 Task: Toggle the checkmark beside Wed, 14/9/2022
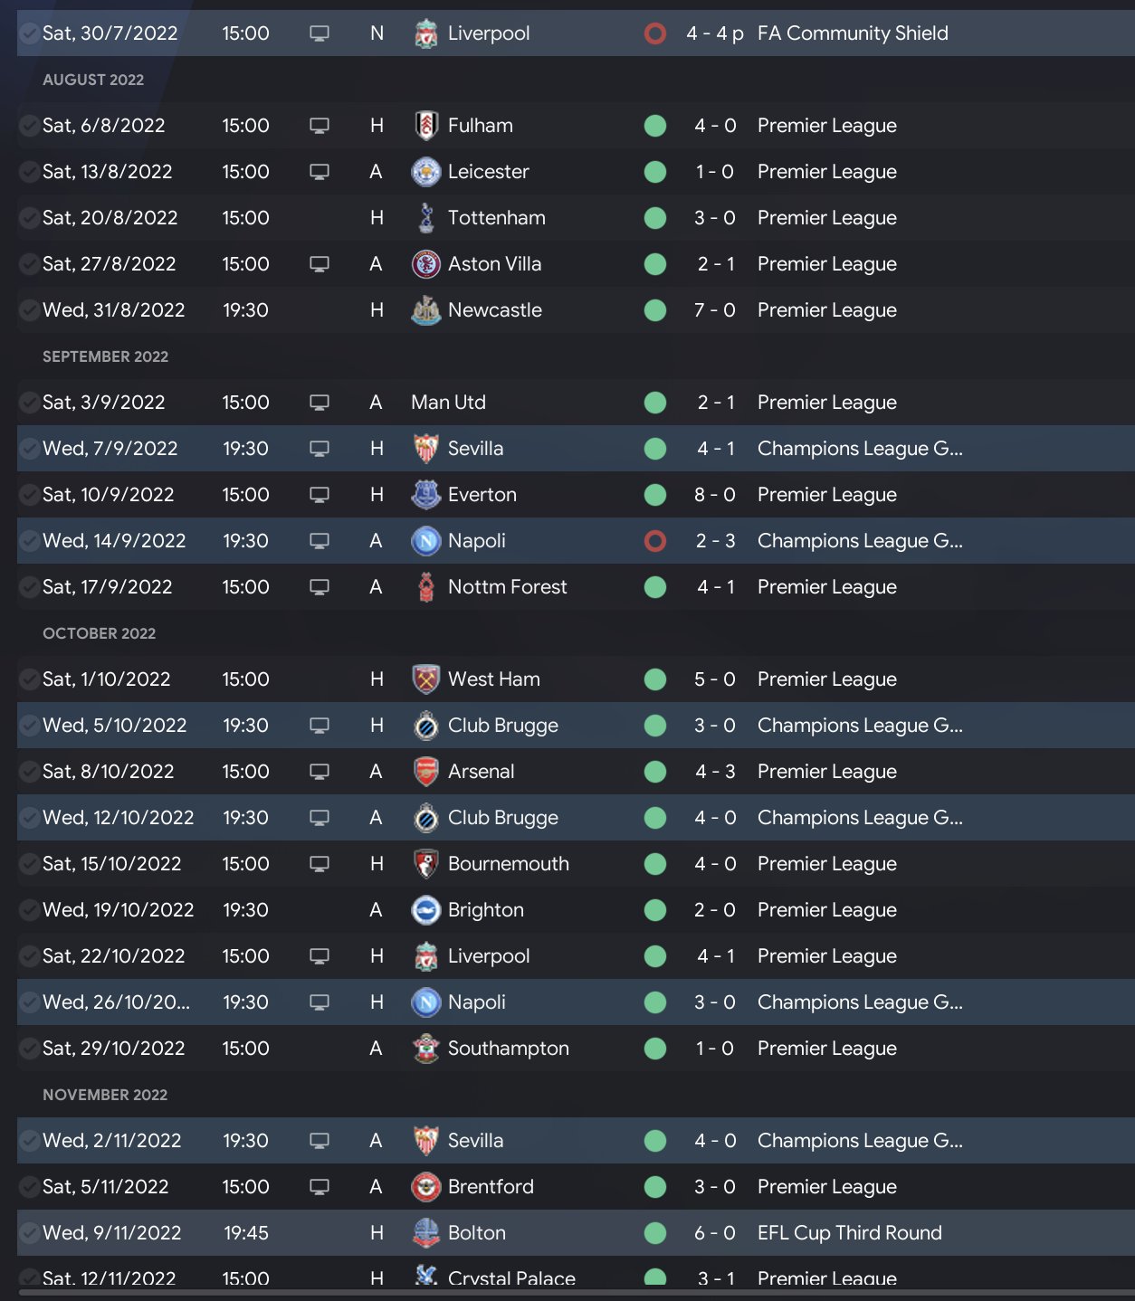coord(29,541)
